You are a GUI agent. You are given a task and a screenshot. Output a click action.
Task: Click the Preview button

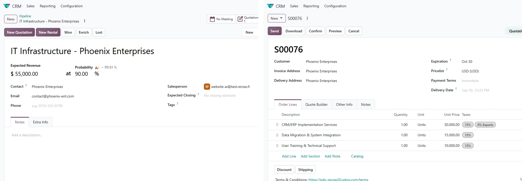[x=335, y=31]
